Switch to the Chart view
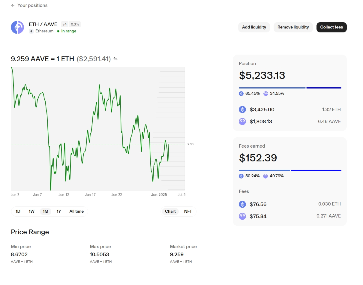 170,211
